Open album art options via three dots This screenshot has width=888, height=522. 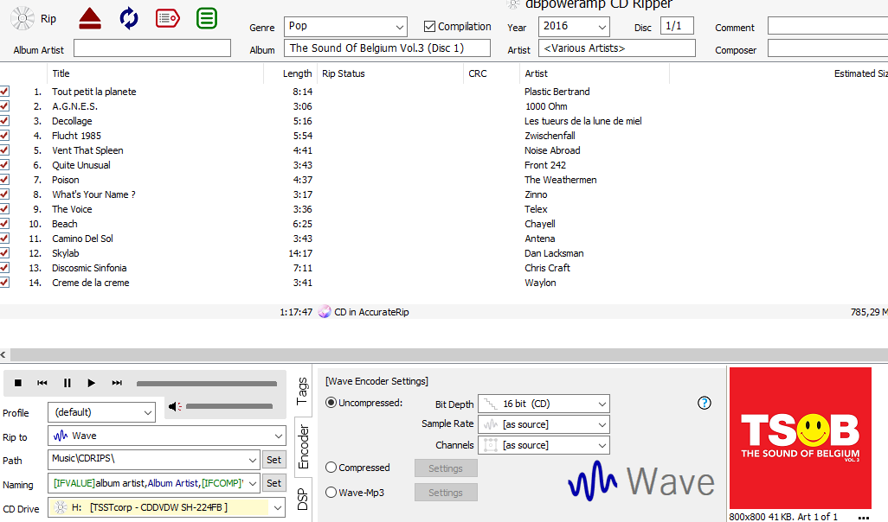(x=863, y=517)
